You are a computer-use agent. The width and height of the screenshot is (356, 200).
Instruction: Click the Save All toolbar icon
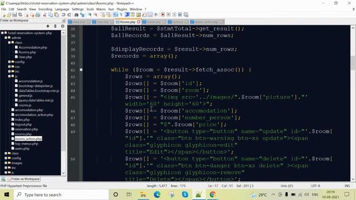pos(20,15)
